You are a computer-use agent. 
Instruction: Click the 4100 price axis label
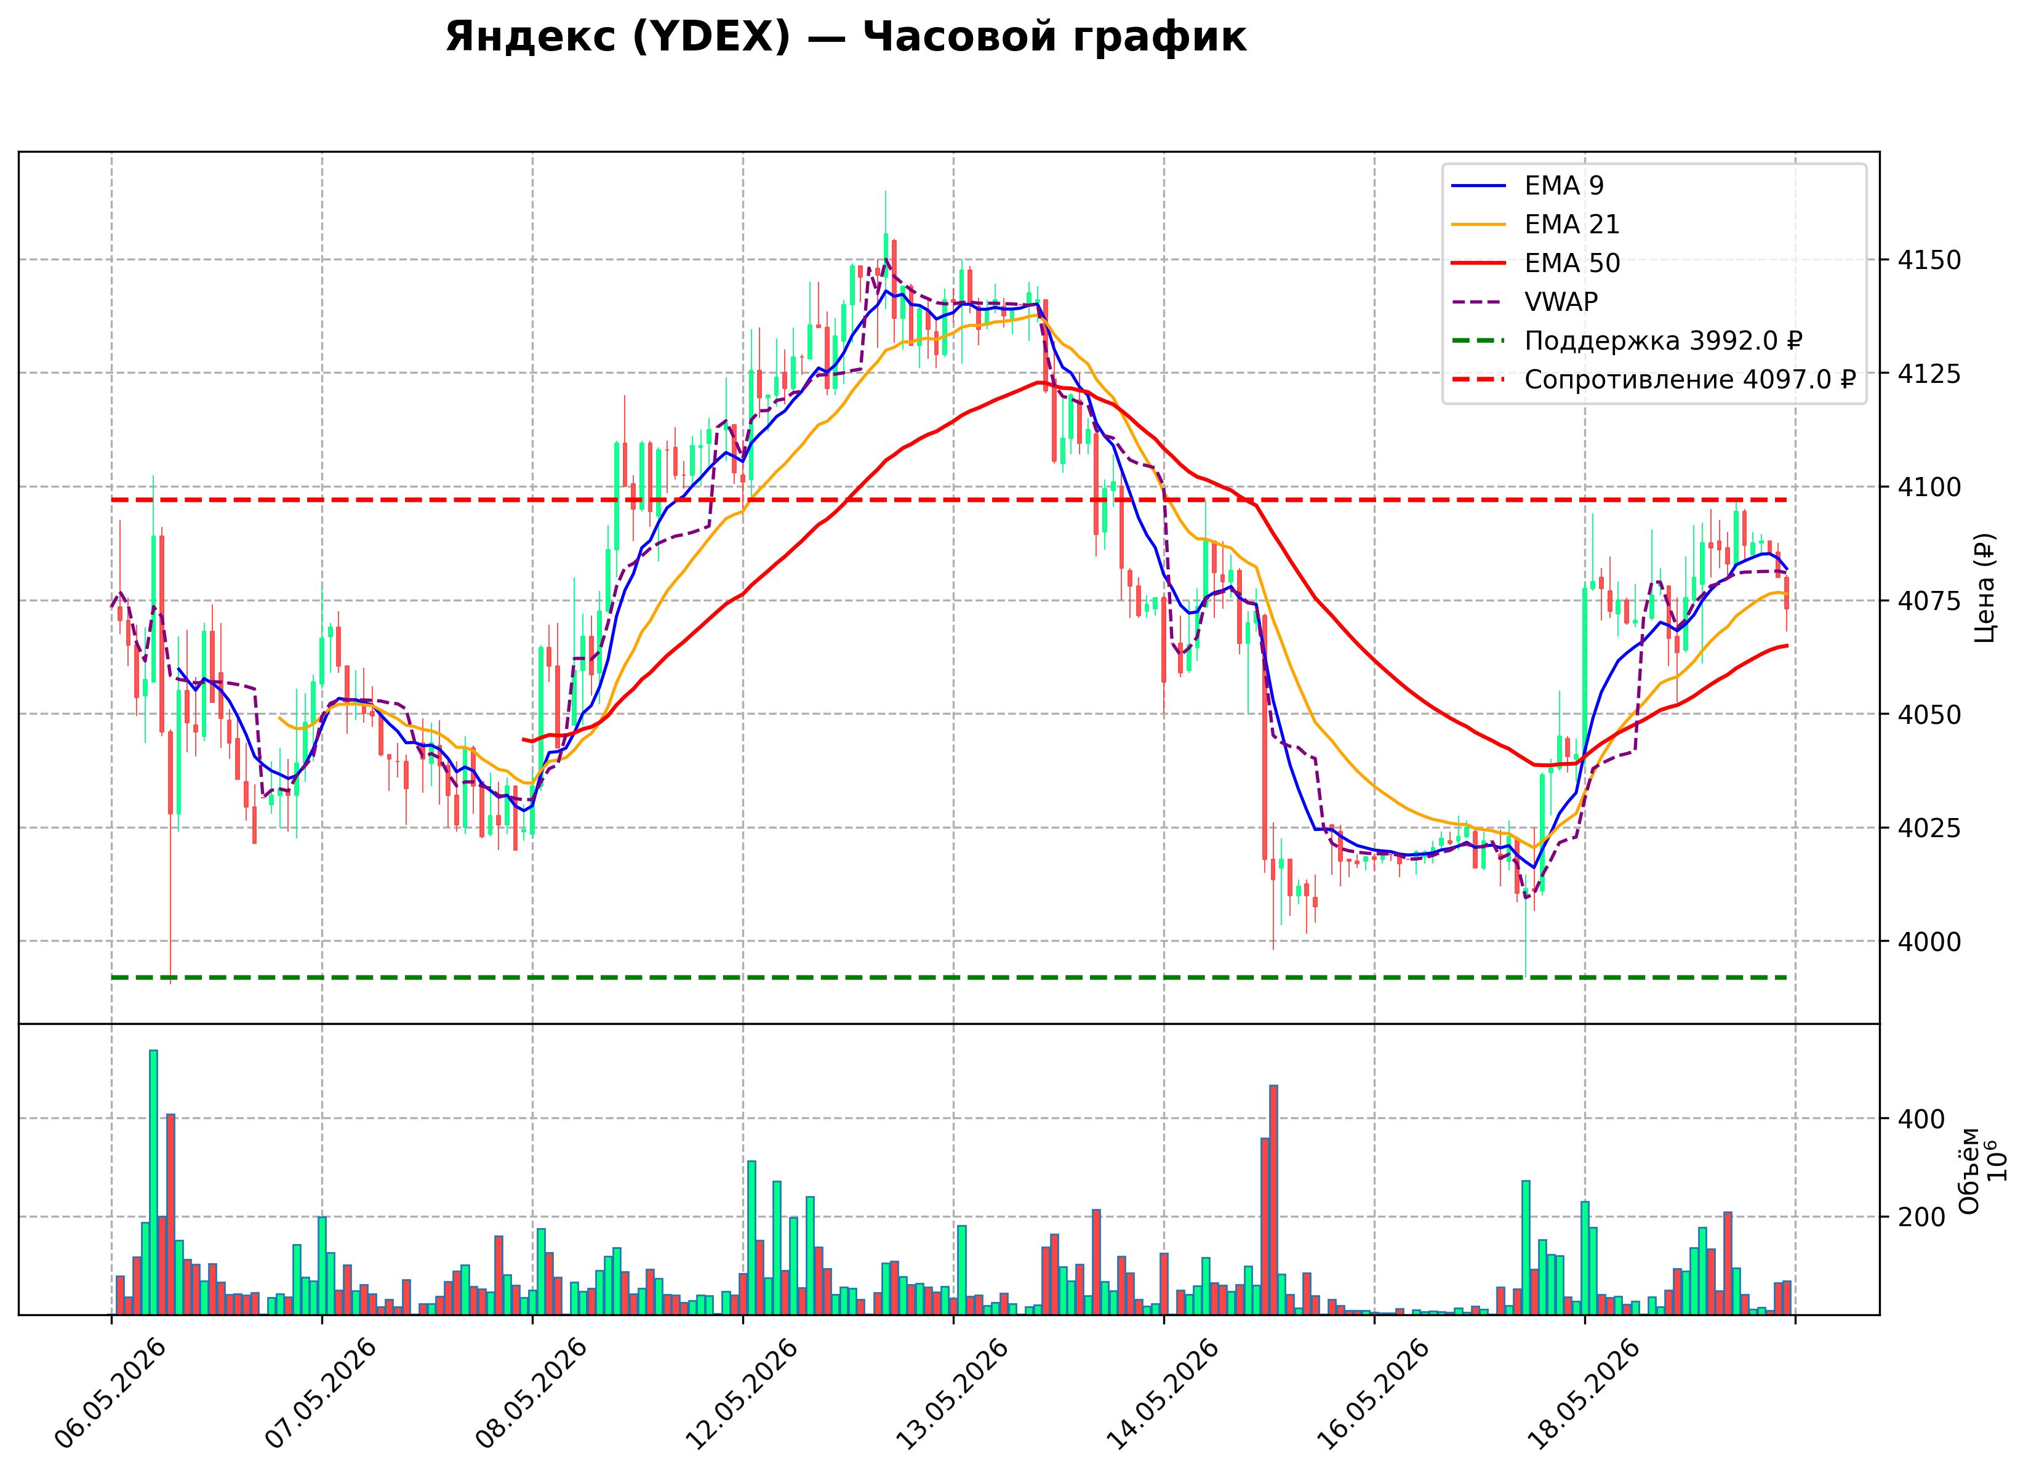point(1929,487)
